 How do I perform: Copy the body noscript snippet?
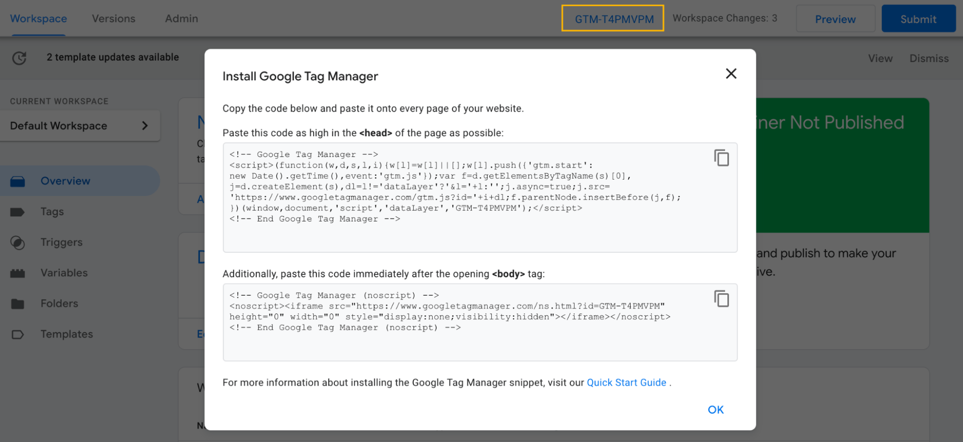pos(721,299)
